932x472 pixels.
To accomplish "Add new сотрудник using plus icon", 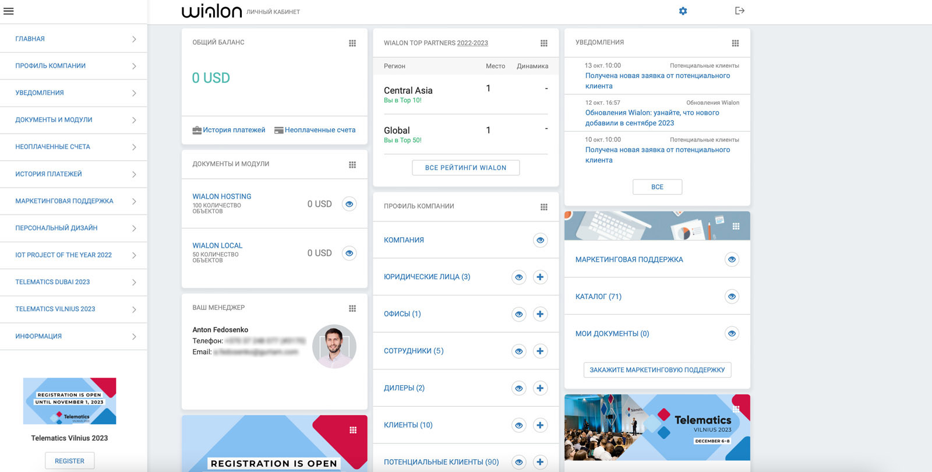I will [540, 351].
